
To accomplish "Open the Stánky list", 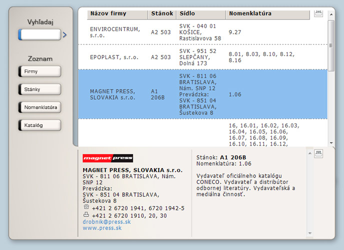I will tap(39, 89).
